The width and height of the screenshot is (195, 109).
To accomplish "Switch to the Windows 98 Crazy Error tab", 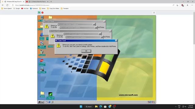I will tap(13, 2).
